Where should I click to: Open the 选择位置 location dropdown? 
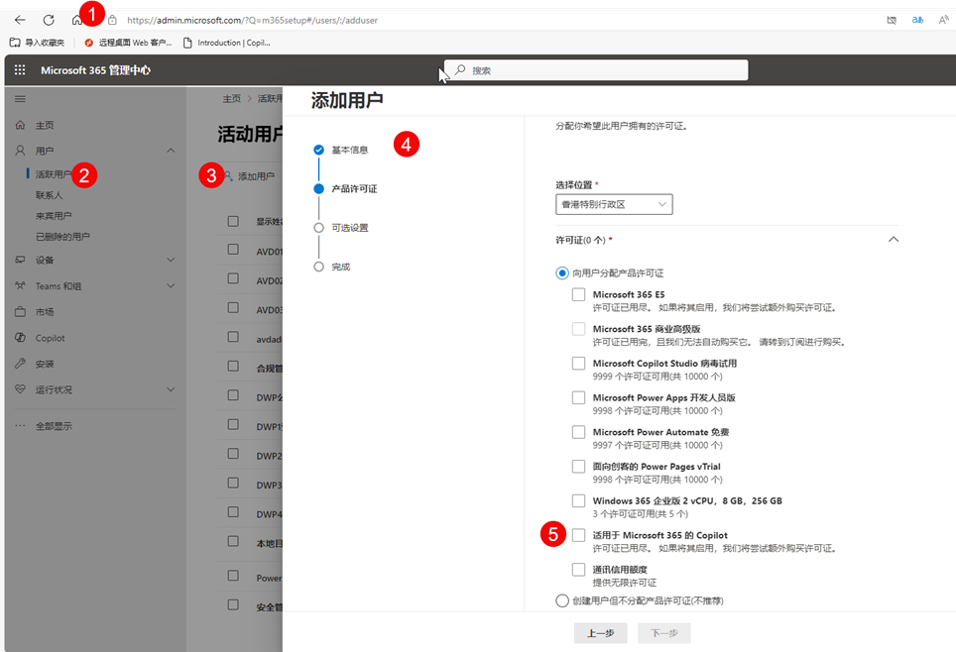(614, 205)
